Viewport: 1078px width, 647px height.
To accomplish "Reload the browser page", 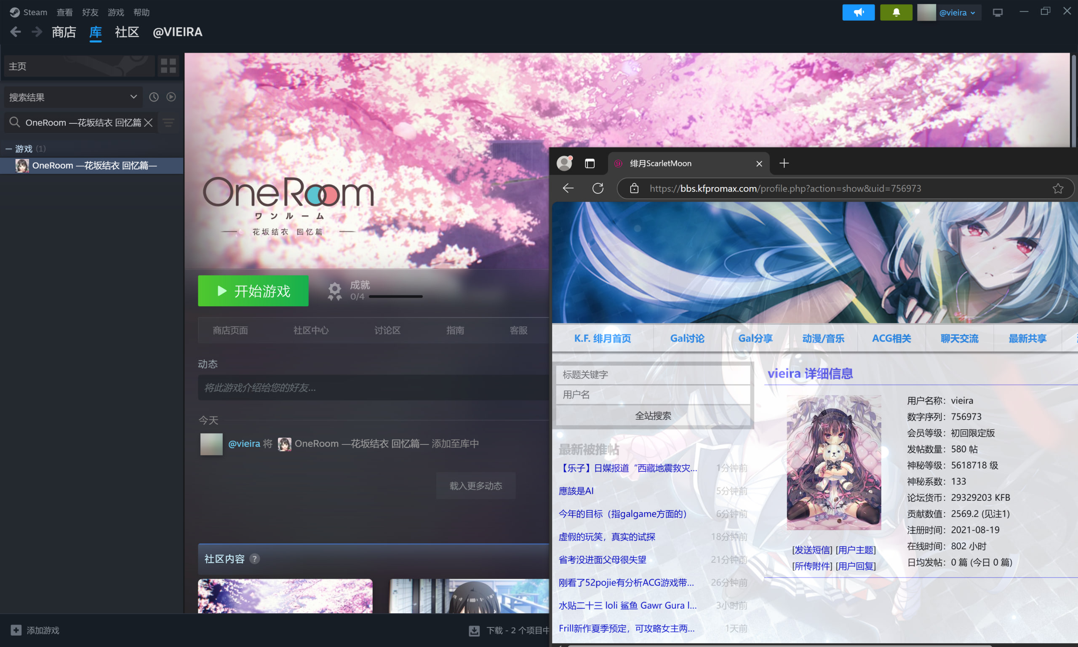I will coord(598,188).
